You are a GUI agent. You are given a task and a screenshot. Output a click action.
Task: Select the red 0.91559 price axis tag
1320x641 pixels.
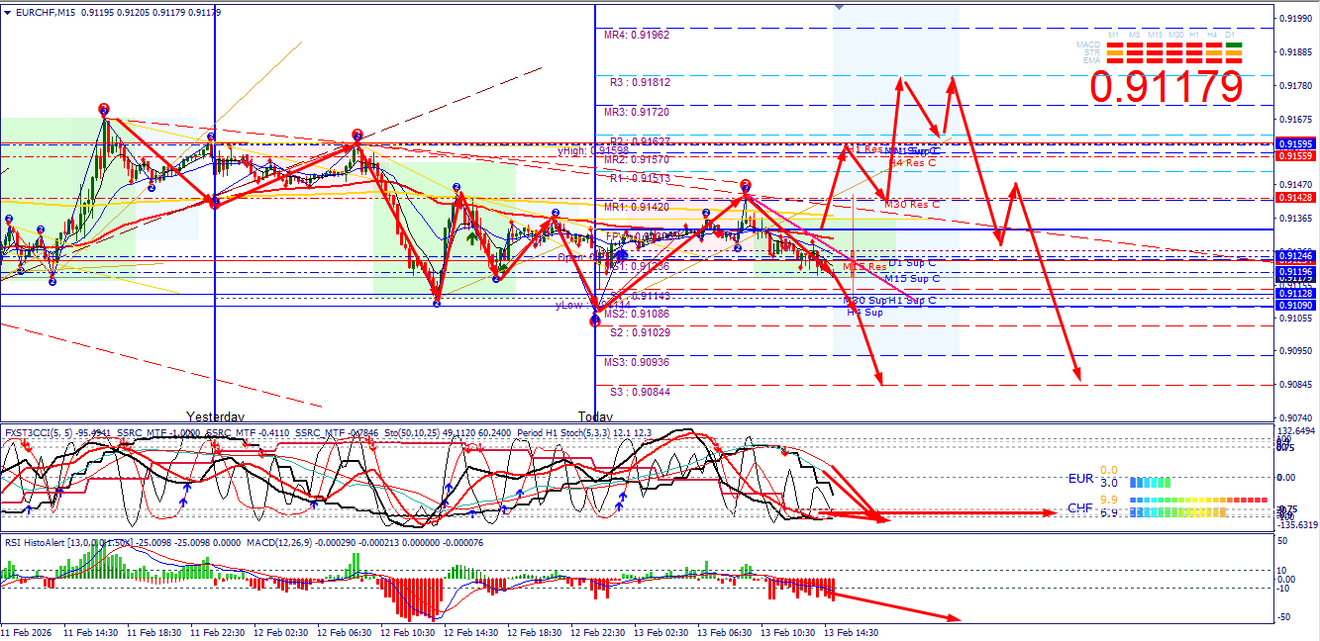[1295, 156]
